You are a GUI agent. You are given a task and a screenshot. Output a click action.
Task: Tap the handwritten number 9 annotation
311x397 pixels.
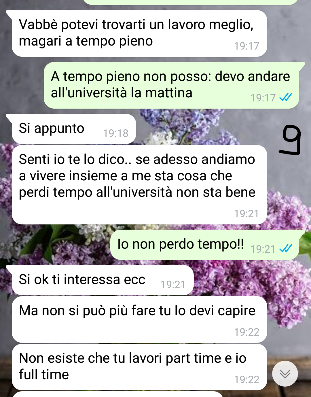tap(291, 140)
